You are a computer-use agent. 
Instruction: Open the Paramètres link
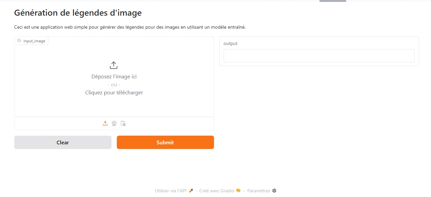(x=259, y=191)
